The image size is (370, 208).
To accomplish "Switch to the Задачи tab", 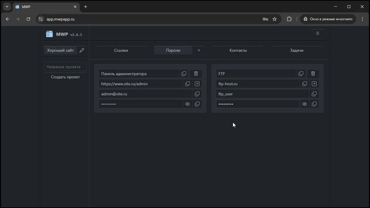I will (297, 50).
